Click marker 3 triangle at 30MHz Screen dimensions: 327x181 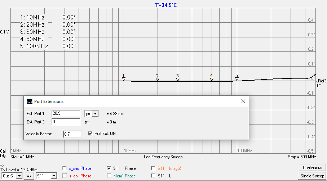coord(178,79)
